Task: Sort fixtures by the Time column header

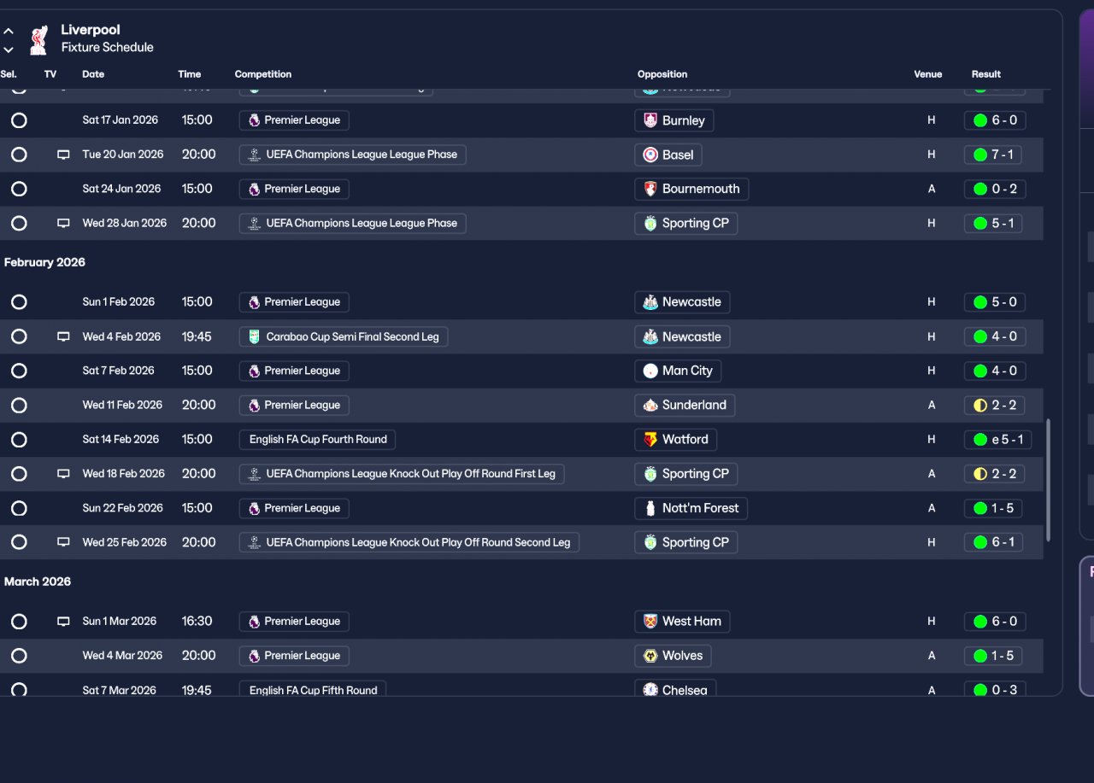Action: tap(189, 74)
